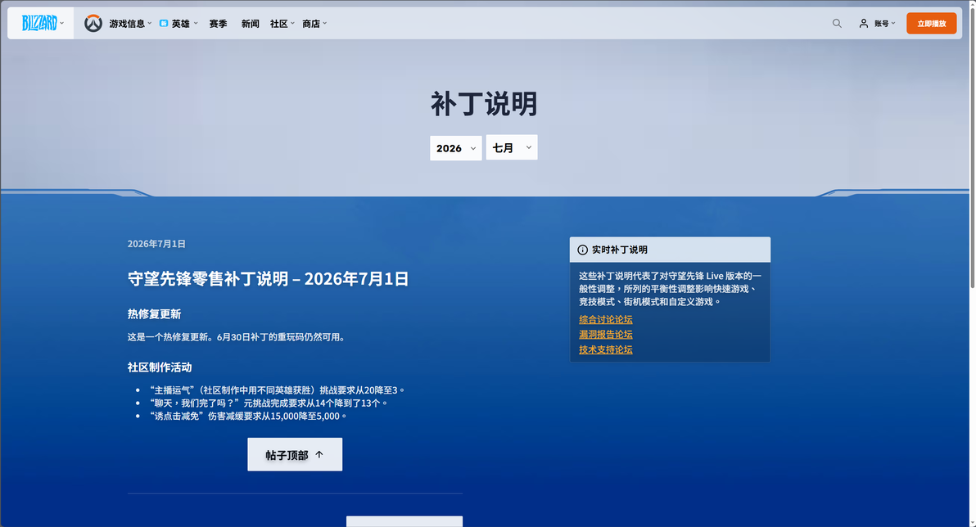Open the 2026 year dropdown

pyautogui.click(x=455, y=148)
